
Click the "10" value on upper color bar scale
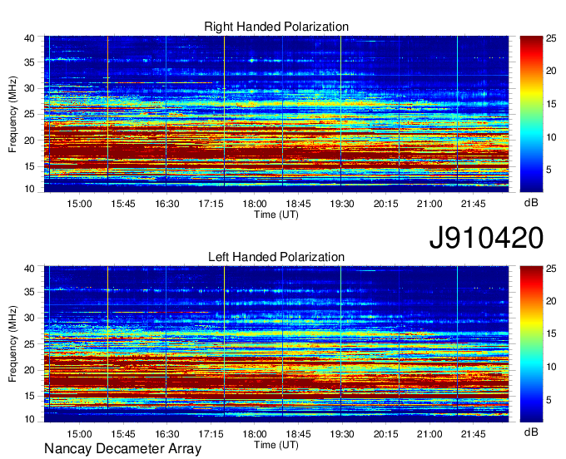tap(551, 137)
